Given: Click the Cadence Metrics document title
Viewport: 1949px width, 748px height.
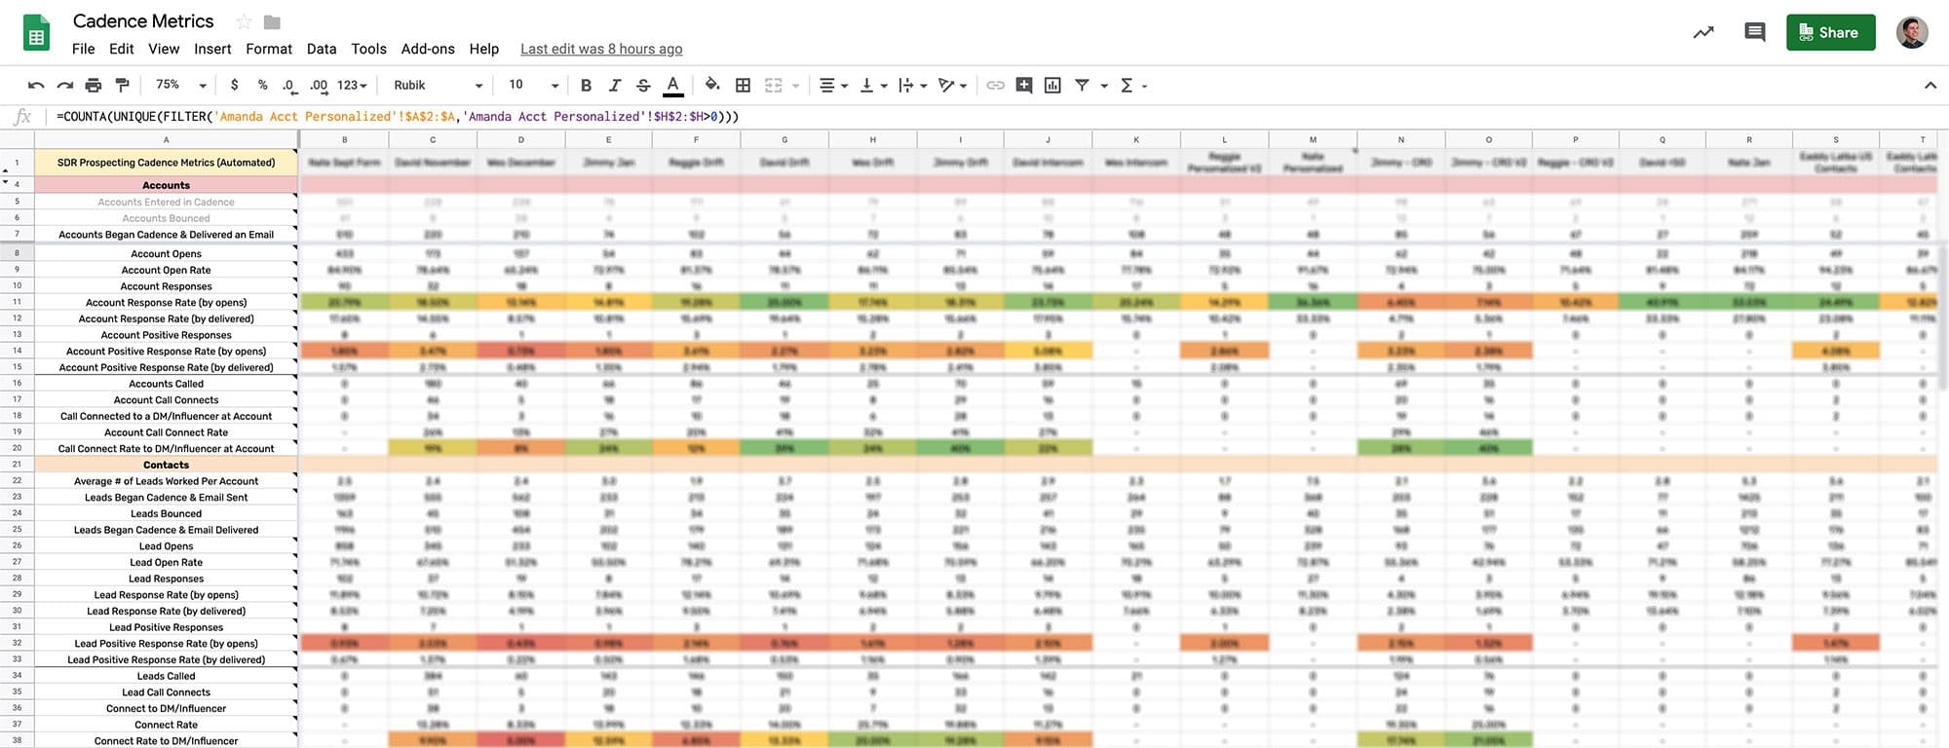Looking at the screenshot, I should point(143,20).
